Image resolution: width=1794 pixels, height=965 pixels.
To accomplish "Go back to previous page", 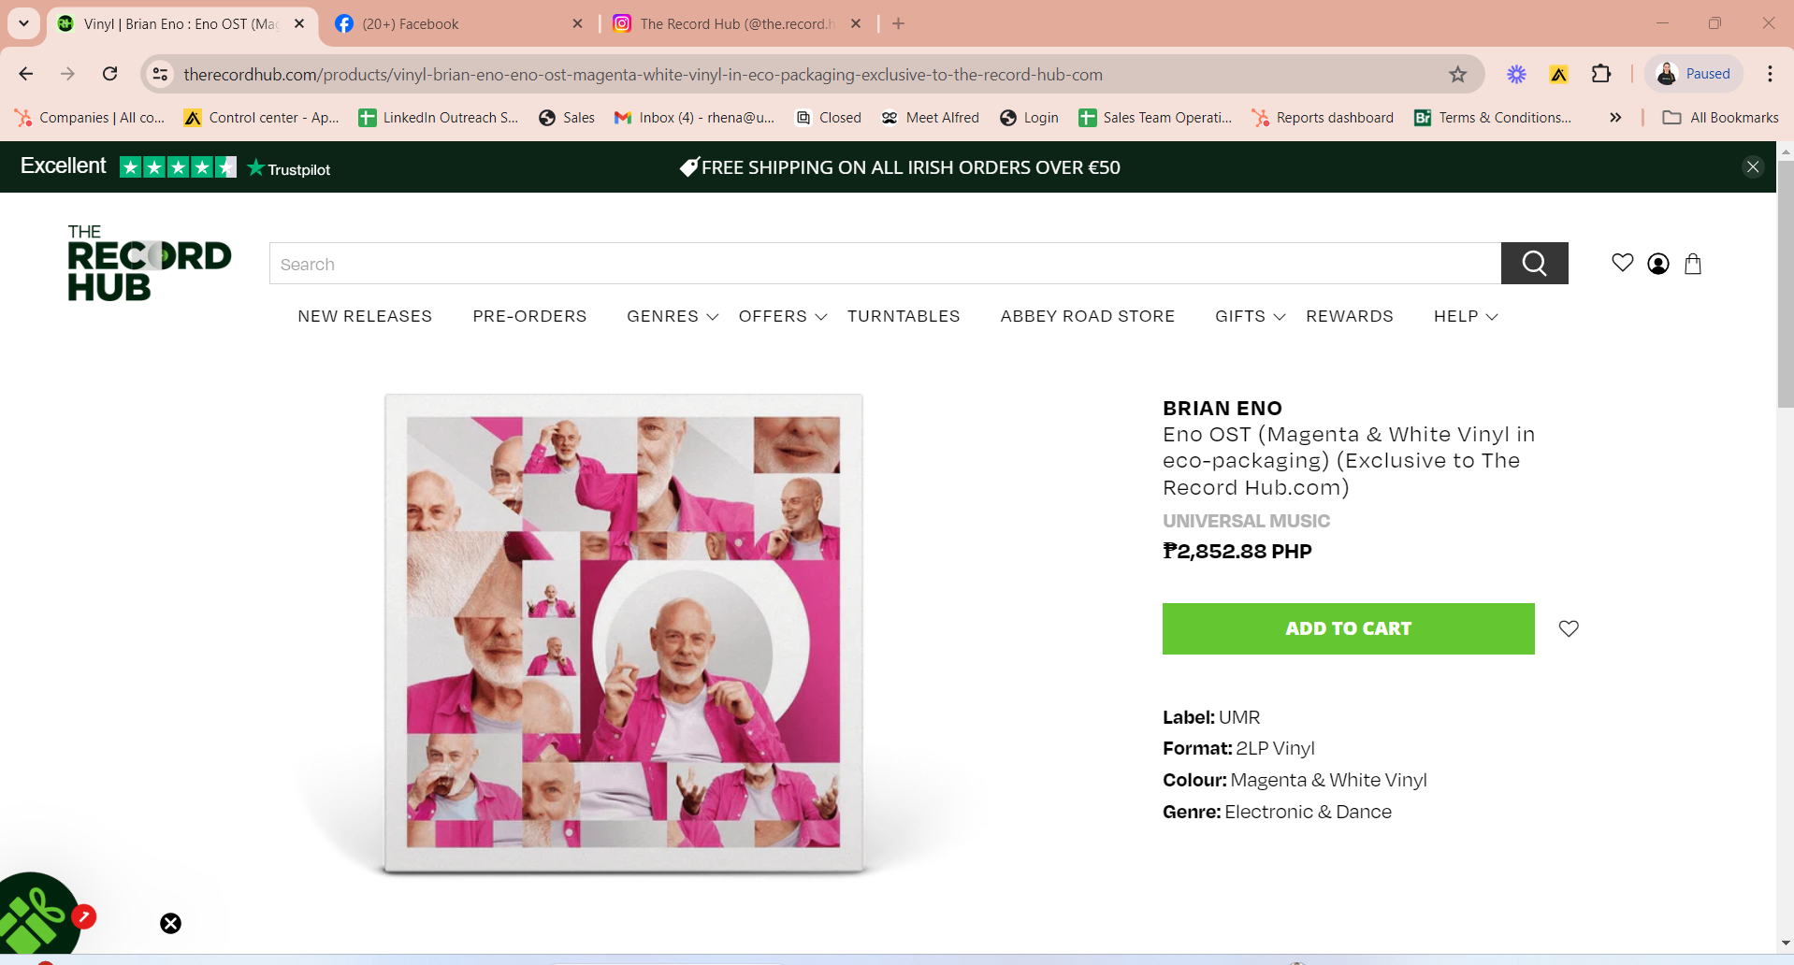I will click(26, 74).
